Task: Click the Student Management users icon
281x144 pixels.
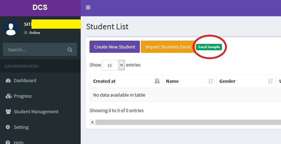Action: [x=8, y=112]
